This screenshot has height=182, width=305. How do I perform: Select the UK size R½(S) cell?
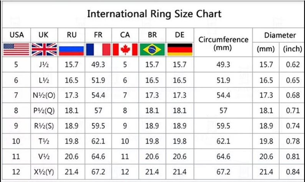pos(44,126)
